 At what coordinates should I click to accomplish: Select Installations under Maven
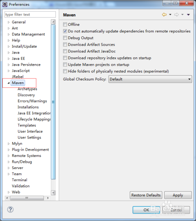28,107
